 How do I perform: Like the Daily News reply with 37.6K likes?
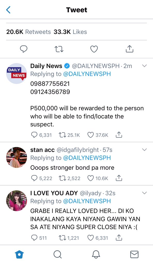(x=90, y=135)
